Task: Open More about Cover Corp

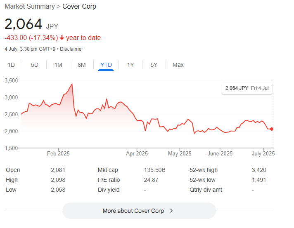Action: tap(139, 211)
